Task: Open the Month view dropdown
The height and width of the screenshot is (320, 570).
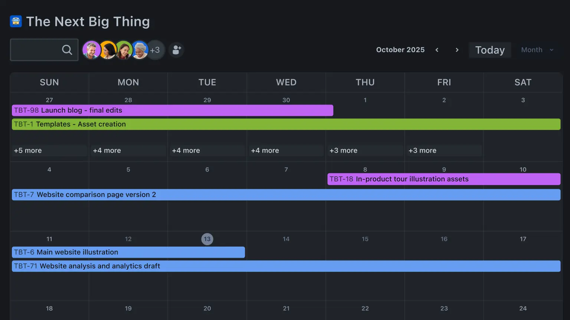Action: pos(537,50)
